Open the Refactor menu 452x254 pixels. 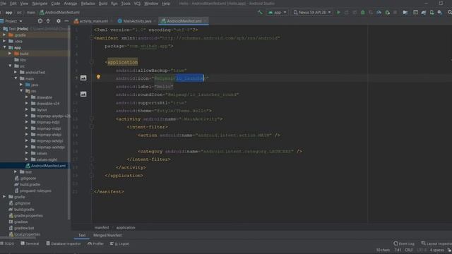88,4
